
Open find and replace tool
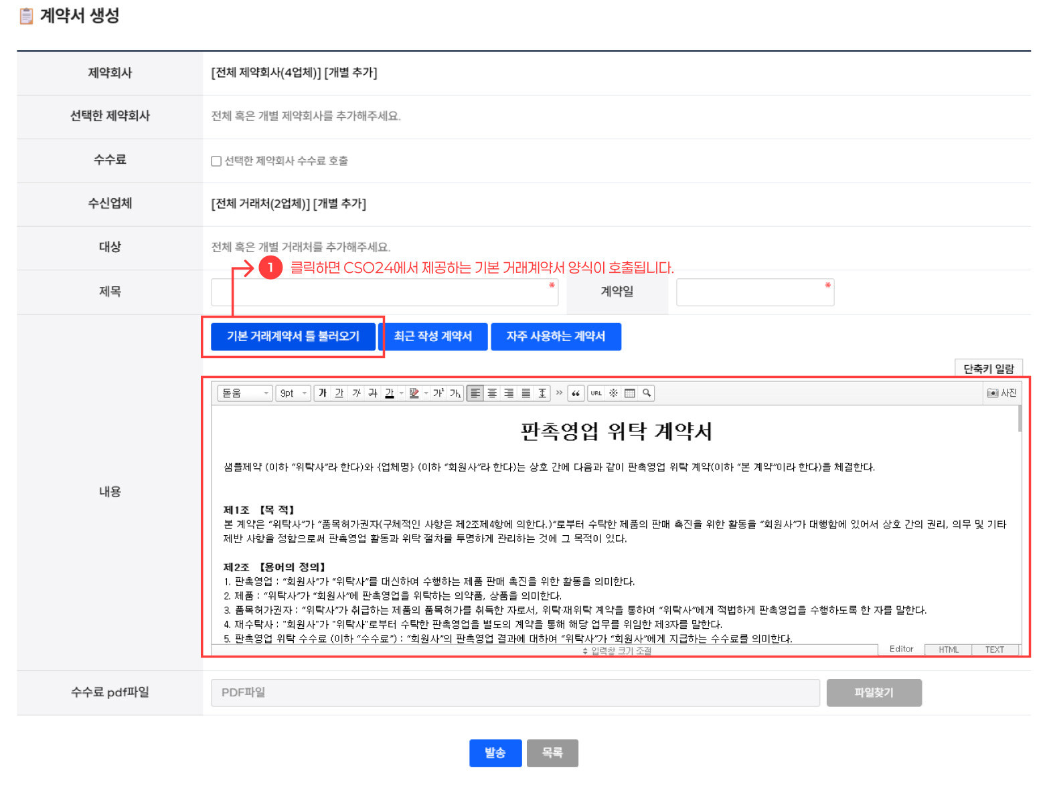click(647, 393)
